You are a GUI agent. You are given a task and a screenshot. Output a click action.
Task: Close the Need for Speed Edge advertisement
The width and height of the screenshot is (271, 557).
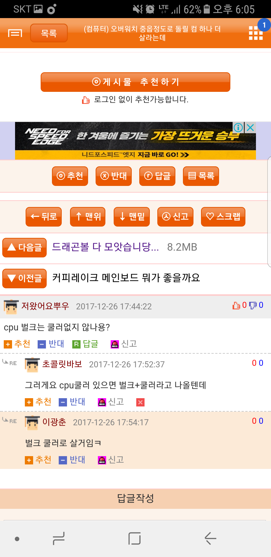point(250,127)
